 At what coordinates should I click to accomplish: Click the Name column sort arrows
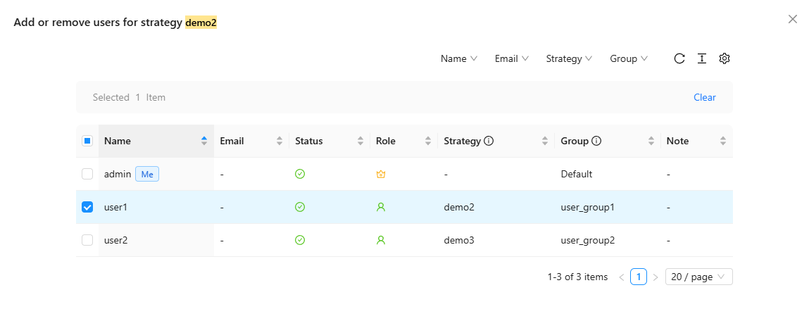click(204, 141)
